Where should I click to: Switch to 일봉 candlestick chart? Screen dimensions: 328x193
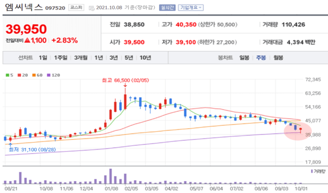(x=244, y=57)
